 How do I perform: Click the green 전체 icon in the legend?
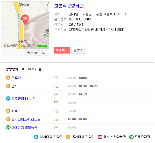point(131,137)
